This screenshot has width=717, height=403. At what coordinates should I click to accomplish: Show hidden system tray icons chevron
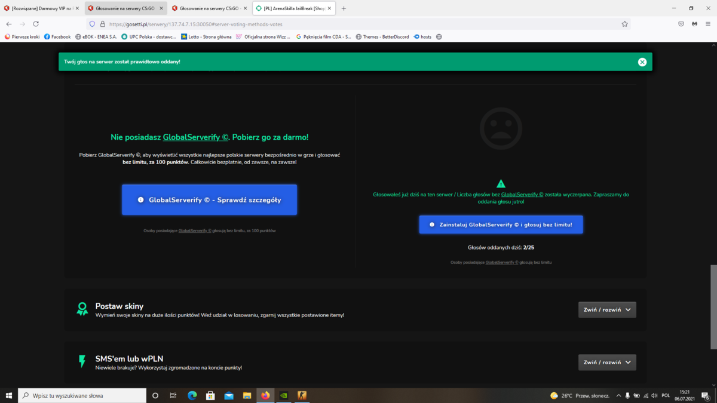coord(618,395)
